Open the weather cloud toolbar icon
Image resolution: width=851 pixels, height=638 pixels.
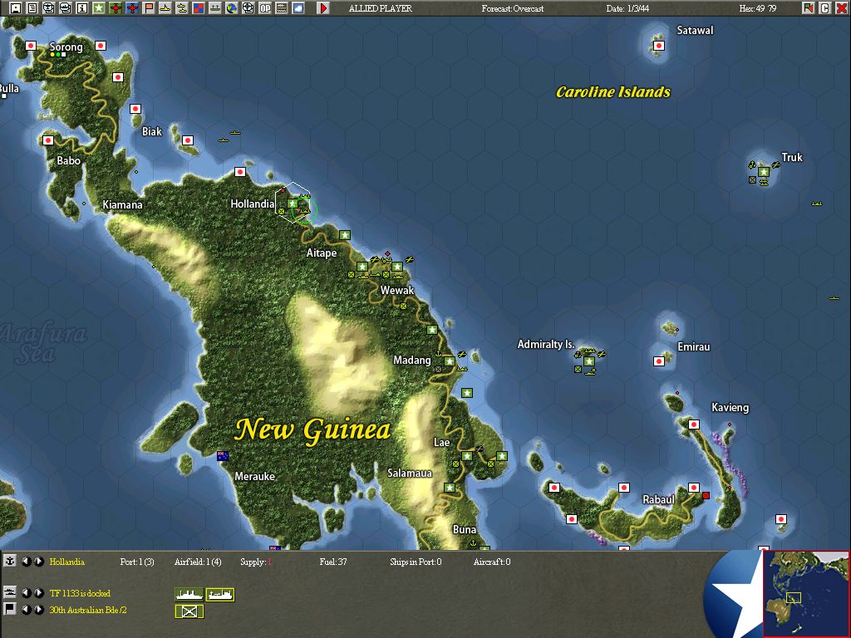tap(298, 8)
